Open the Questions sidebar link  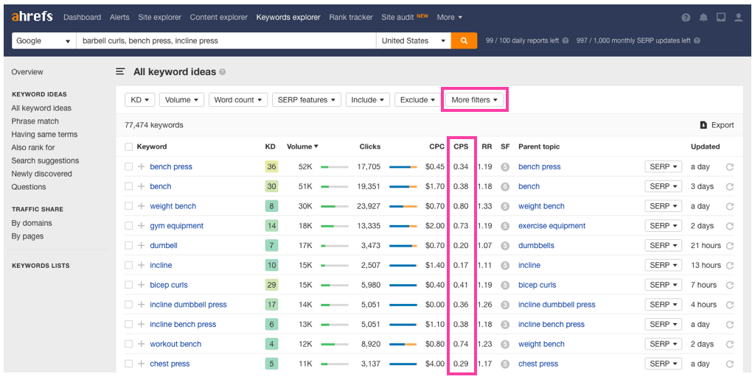coord(29,187)
